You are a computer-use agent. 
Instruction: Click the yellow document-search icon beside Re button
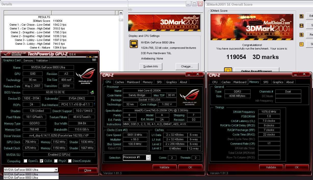coord(302,35)
